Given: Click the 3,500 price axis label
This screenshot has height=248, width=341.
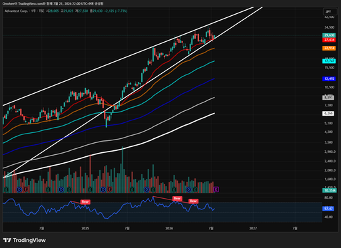Looking at the screenshot, I should pyautogui.click(x=328, y=142).
